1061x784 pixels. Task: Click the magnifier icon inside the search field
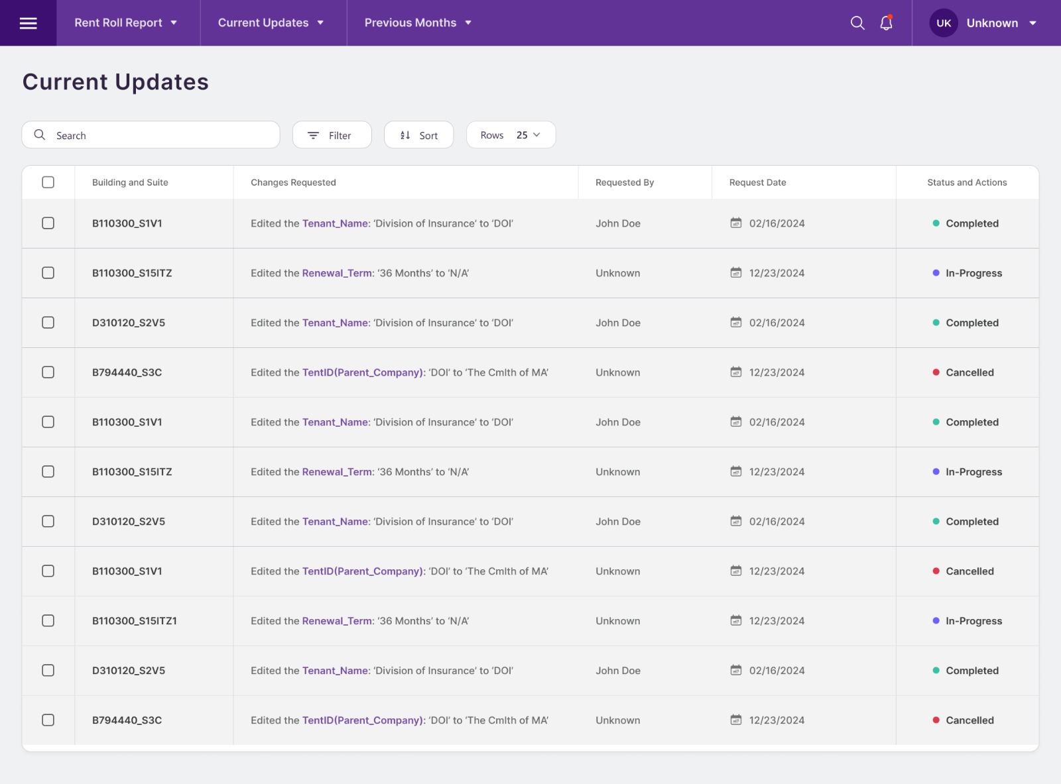40,135
